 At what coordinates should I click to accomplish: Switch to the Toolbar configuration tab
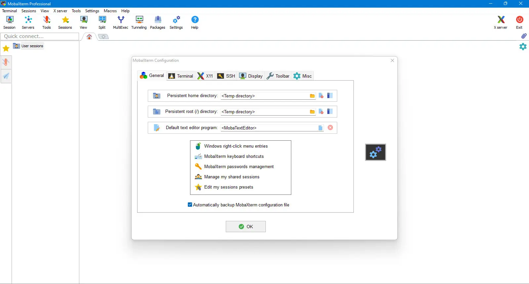click(278, 76)
